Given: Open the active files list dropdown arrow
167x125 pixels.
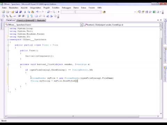Looking at the screenshot, I should click(158, 20).
